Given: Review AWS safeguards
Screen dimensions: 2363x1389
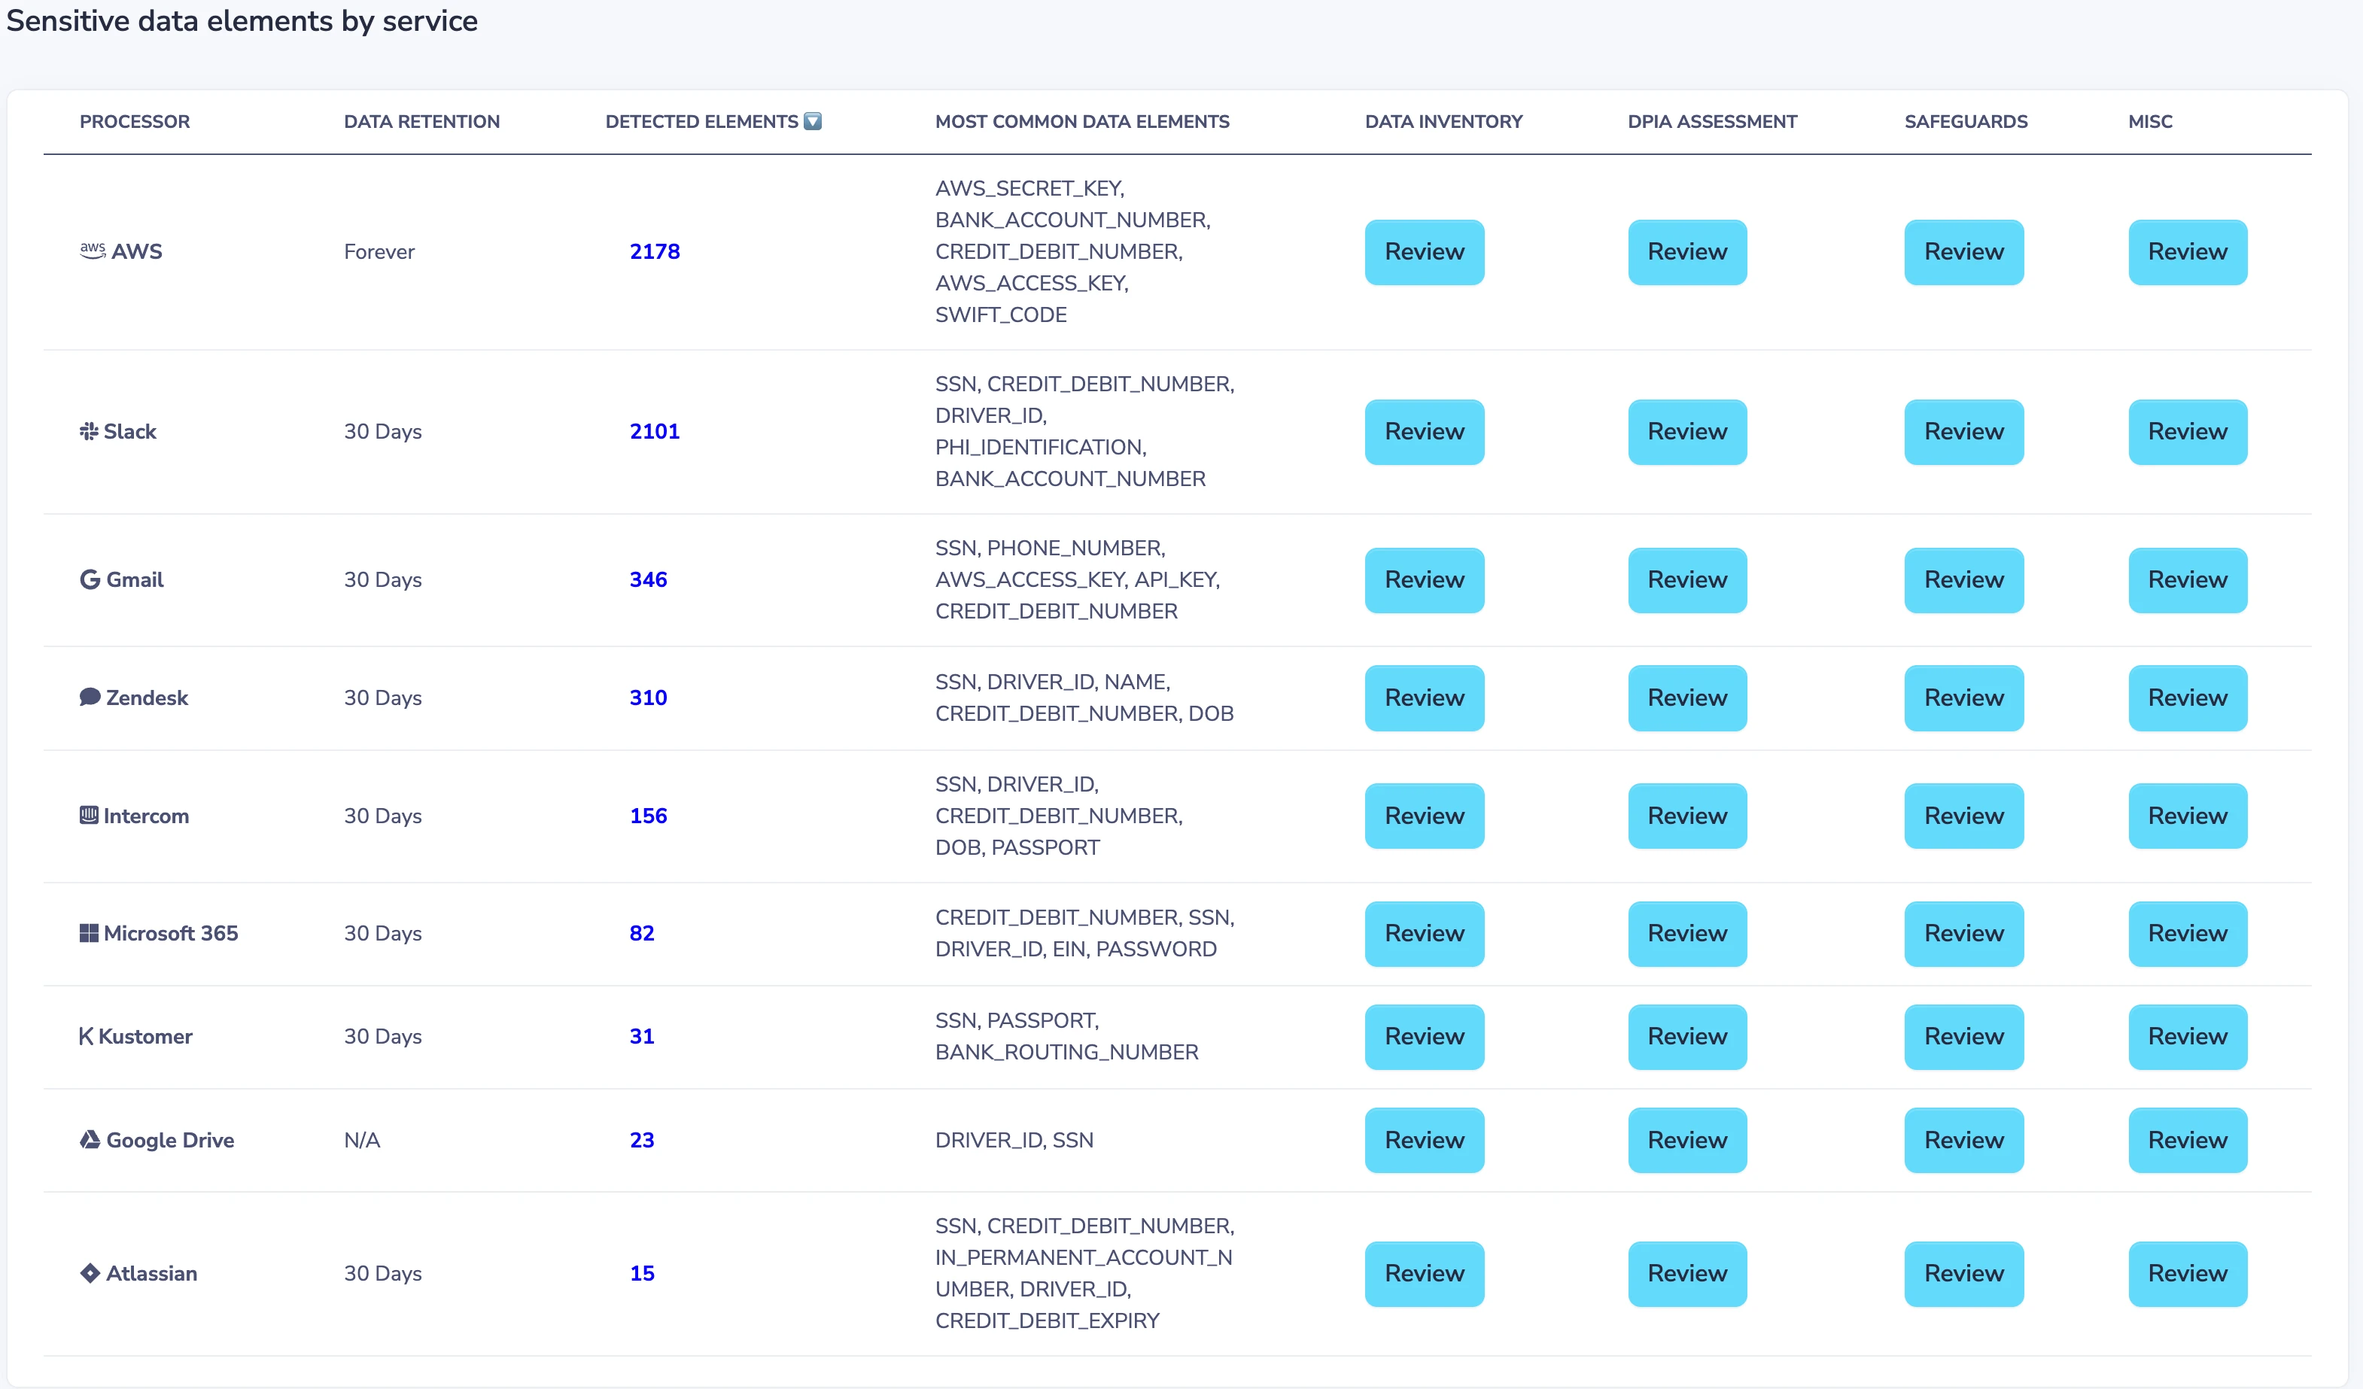Looking at the screenshot, I should click(1963, 252).
